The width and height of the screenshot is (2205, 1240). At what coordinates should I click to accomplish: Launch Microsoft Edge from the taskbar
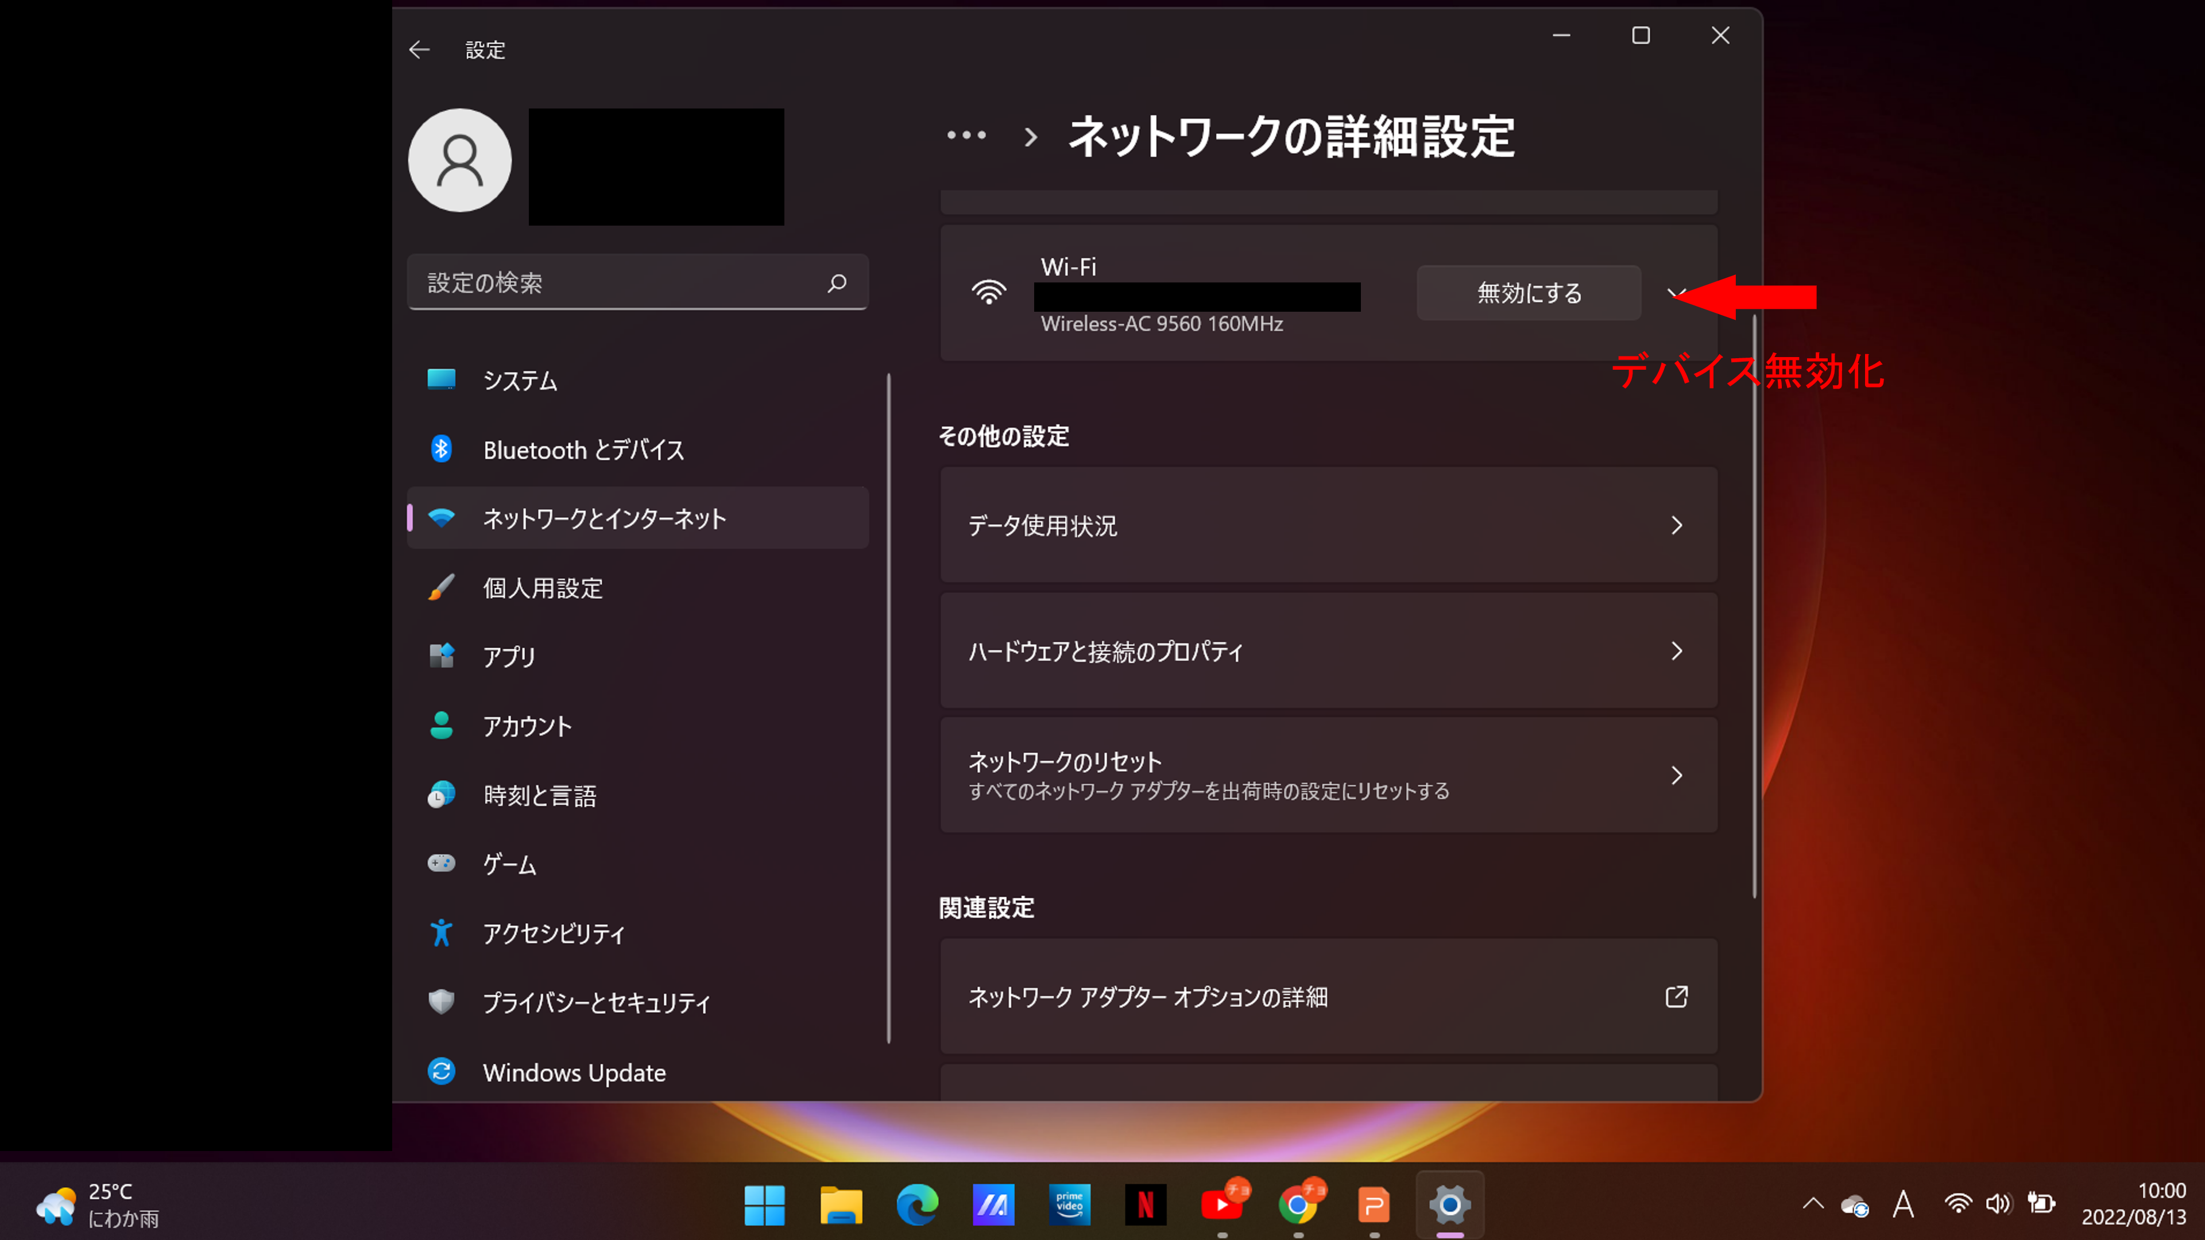click(917, 1204)
